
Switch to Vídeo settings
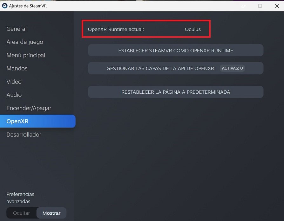point(14,82)
